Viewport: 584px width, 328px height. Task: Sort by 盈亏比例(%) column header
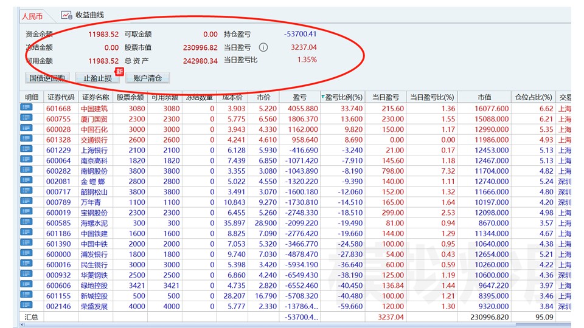click(x=342, y=97)
